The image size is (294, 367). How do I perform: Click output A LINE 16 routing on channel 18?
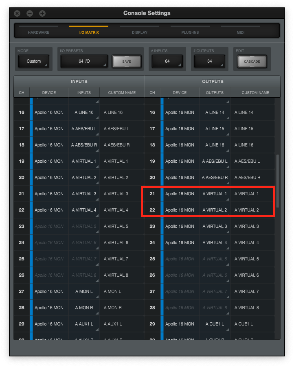(x=215, y=145)
